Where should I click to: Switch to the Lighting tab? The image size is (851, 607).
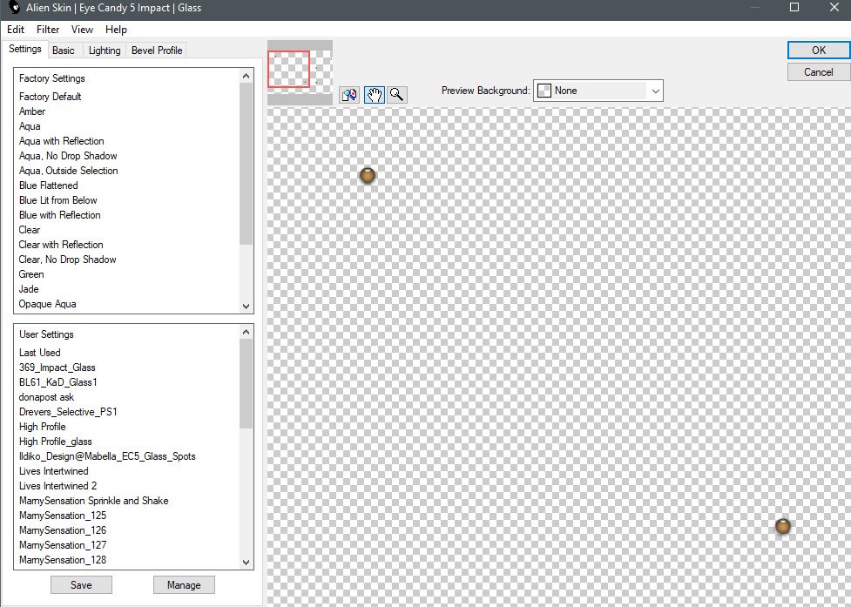105,51
